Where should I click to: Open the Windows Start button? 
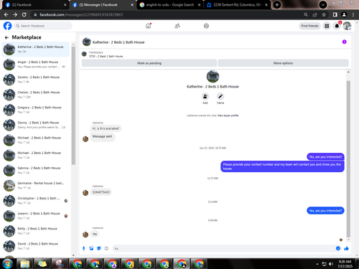click(x=7, y=264)
